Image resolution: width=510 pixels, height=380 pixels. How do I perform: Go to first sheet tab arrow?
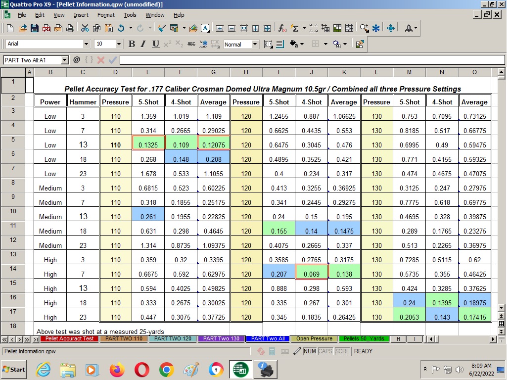tap(4, 339)
